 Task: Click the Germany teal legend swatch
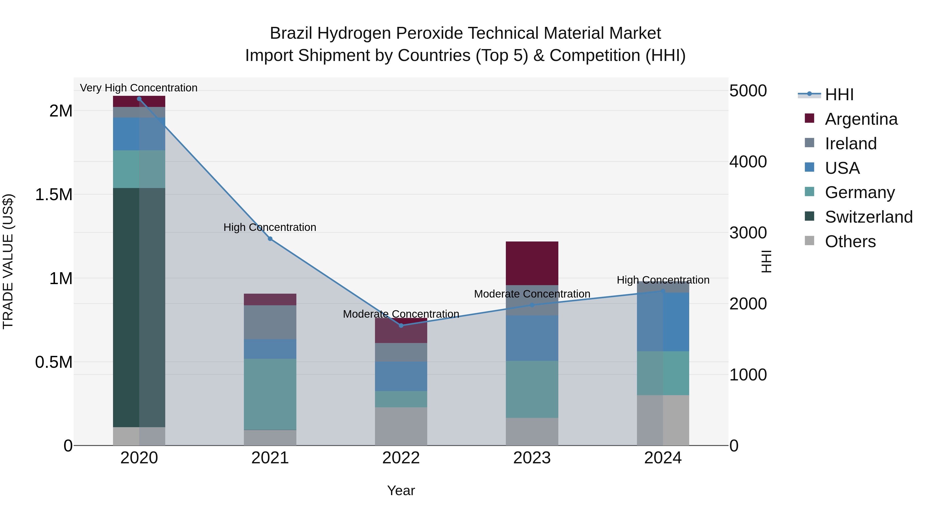[x=809, y=192]
